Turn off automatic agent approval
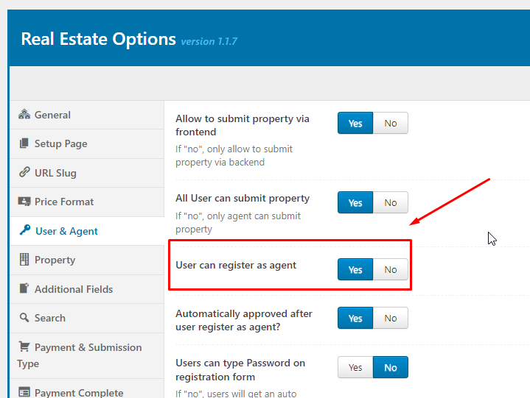The height and width of the screenshot is (398, 530). pos(391,319)
